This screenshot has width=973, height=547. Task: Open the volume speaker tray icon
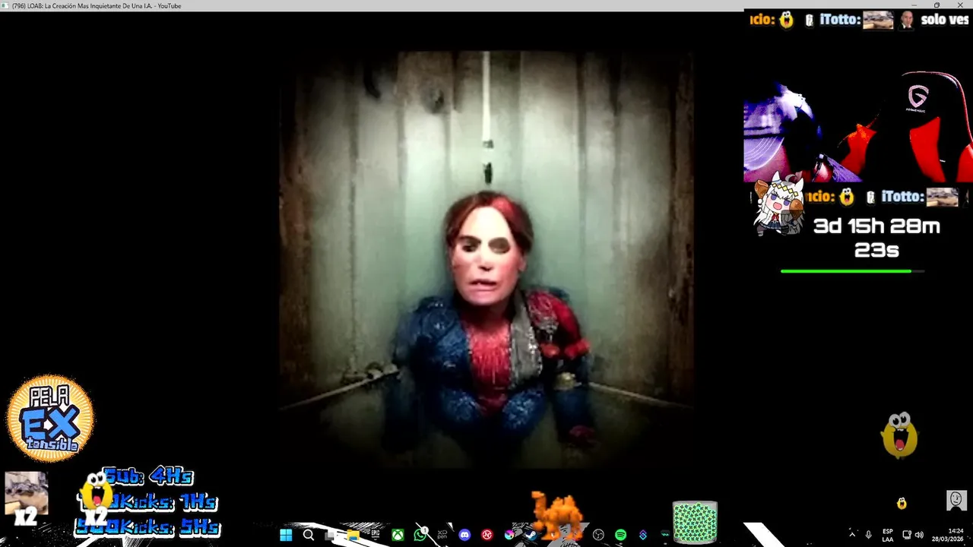[x=919, y=535]
